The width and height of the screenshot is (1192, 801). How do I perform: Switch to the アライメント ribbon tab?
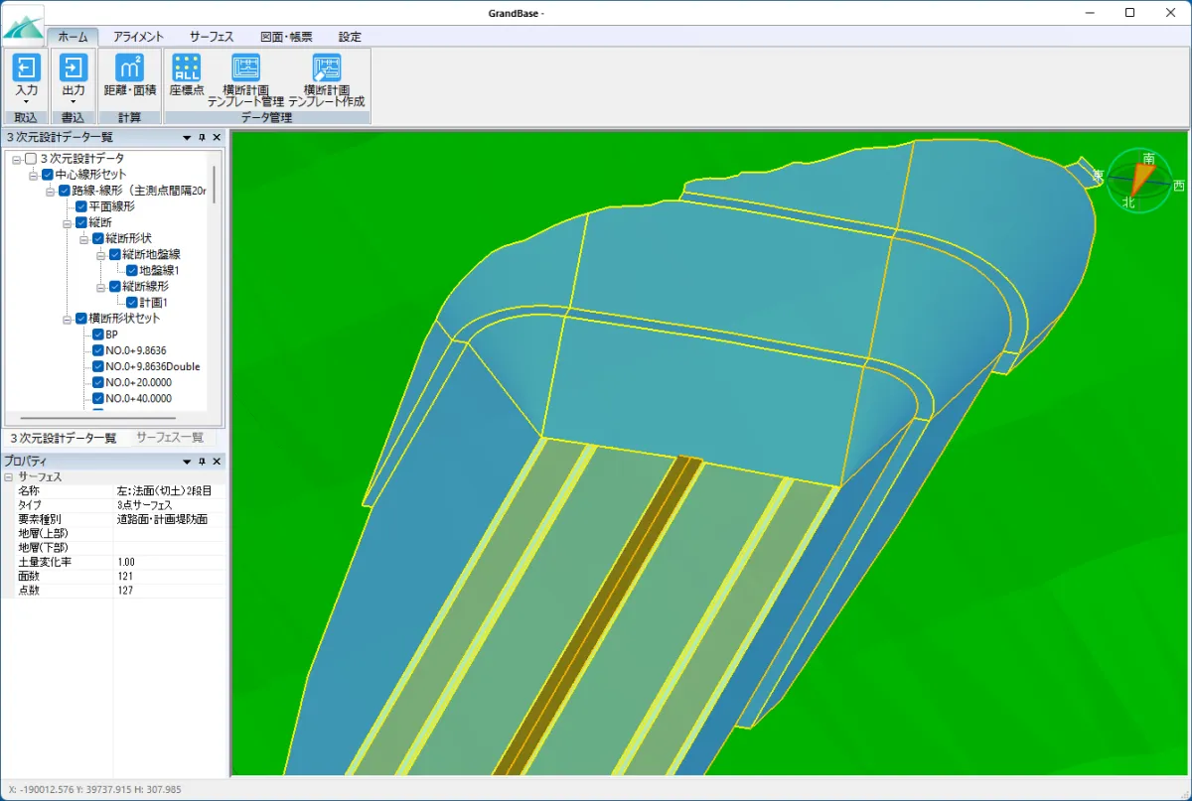tap(138, 37)
